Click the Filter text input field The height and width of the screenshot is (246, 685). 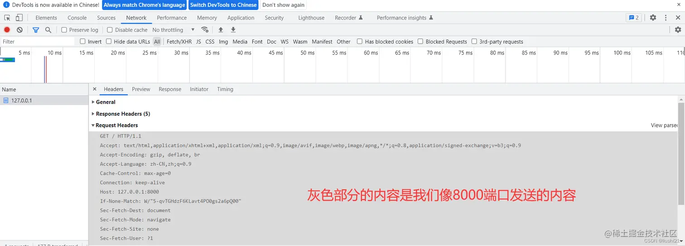point(38,41)
